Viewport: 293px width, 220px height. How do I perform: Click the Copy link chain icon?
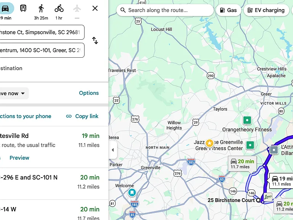[69, 116]
